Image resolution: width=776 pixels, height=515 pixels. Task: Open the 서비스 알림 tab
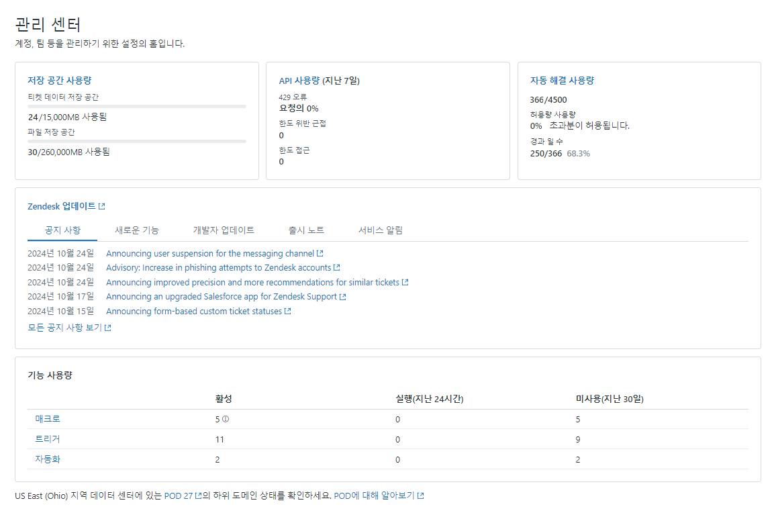click(x=380, y=230)
